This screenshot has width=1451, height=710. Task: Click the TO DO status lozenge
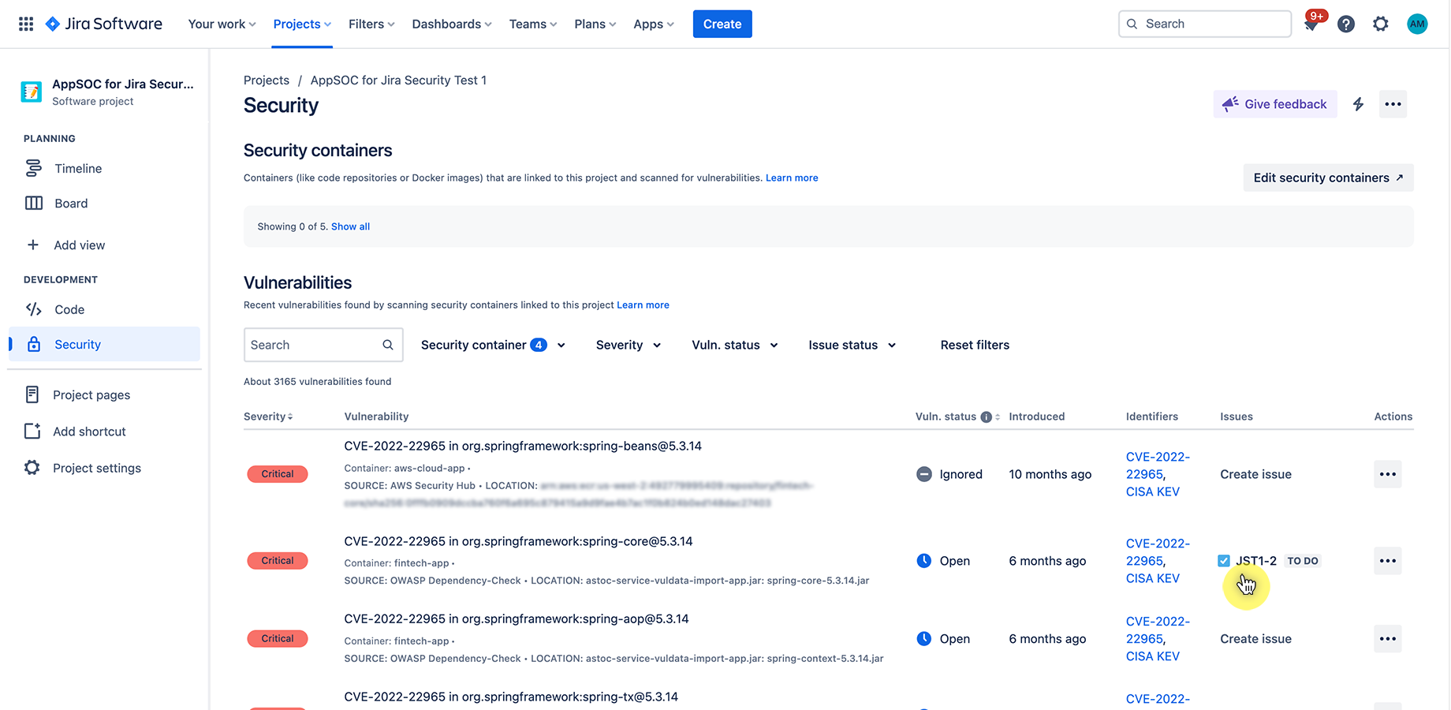tap(1303, 561)
